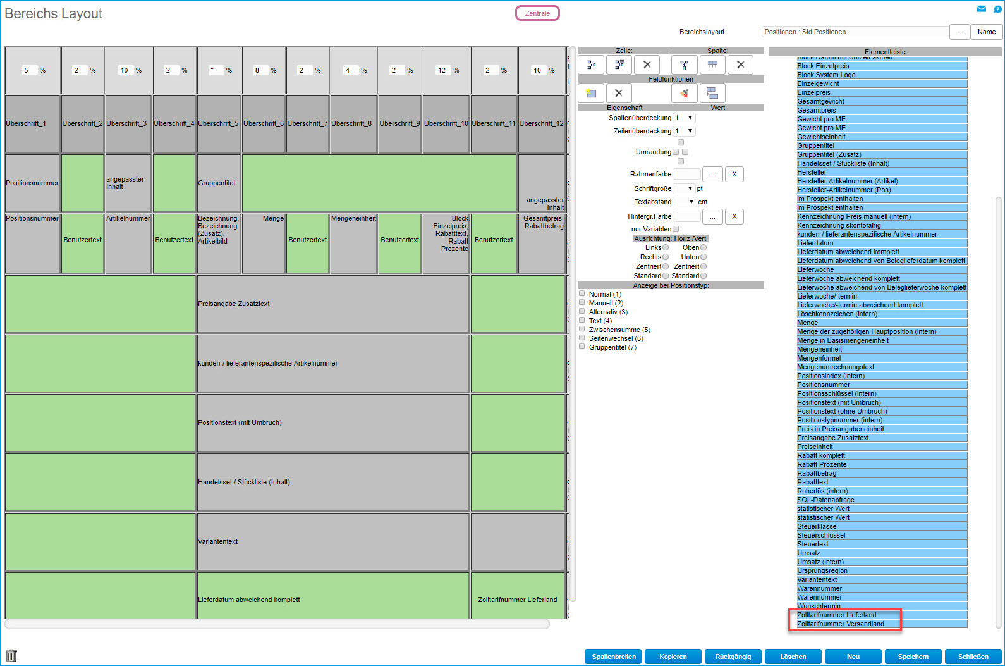Click the Bereichslayout name input field
Viewport: 1005px width, 666px height.
coord(855,32)
